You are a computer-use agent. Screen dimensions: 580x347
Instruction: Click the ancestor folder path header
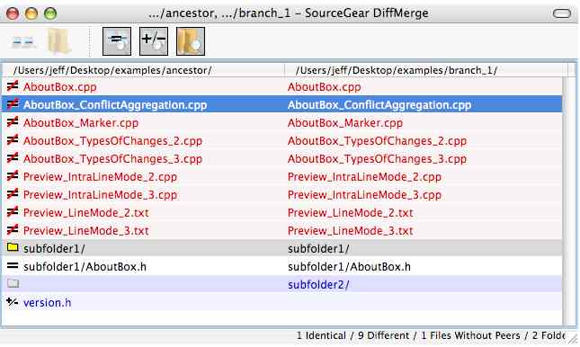[112, 70]
